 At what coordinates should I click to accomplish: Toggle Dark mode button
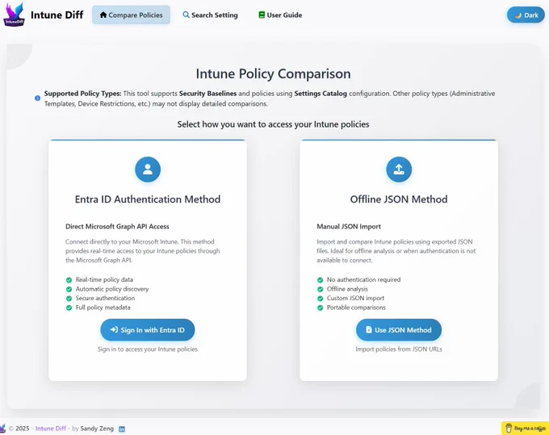(526, 15)
